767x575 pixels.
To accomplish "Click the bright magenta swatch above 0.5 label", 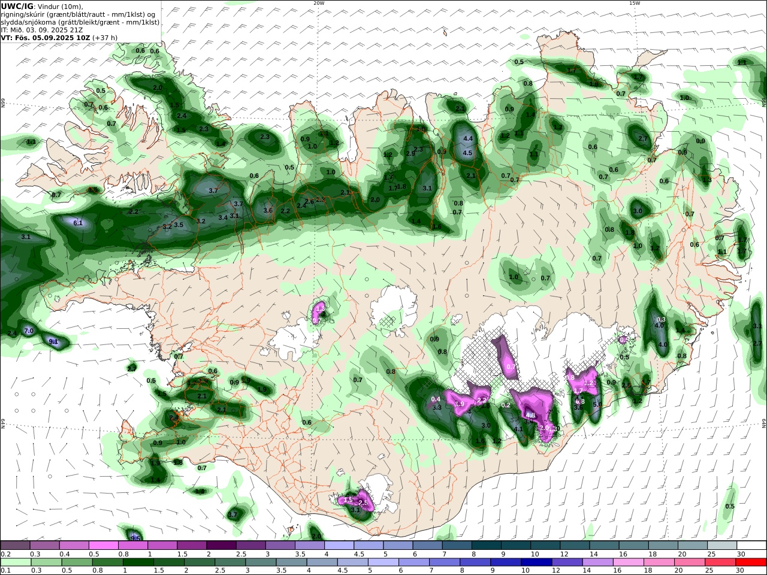I will pyautogui.click(x=104, y=545).
